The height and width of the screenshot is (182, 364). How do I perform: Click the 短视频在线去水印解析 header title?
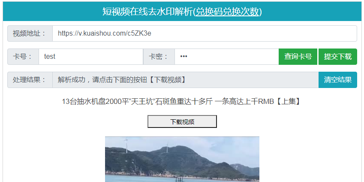(147, 12)
